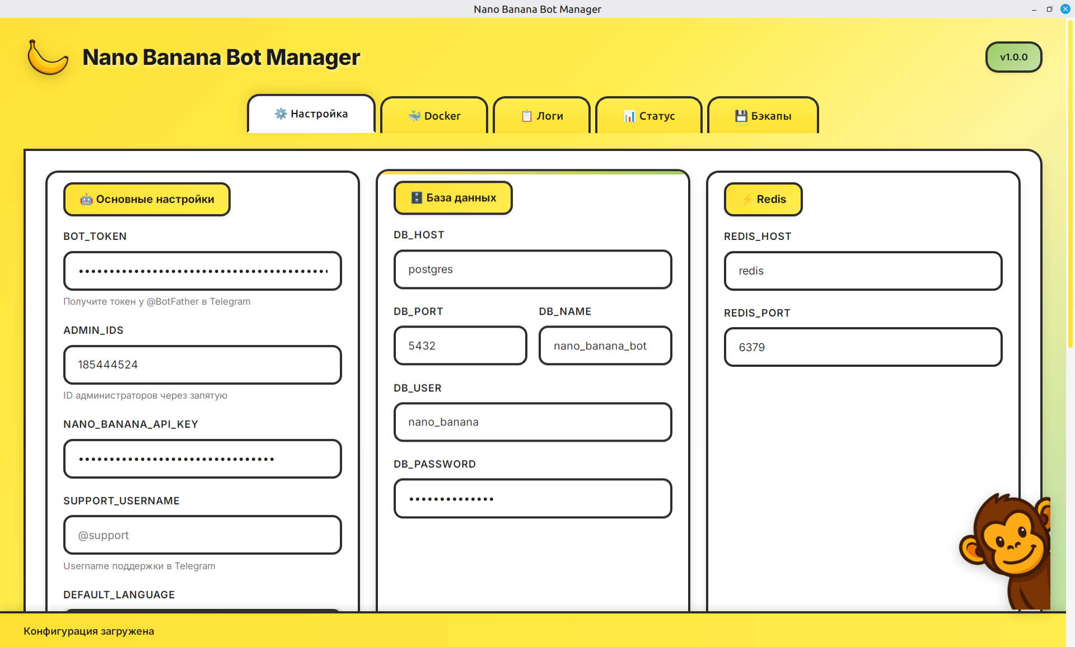Click the gear icon on Настройка tab
Viewport: 1075px width, 647px height.
282,114
